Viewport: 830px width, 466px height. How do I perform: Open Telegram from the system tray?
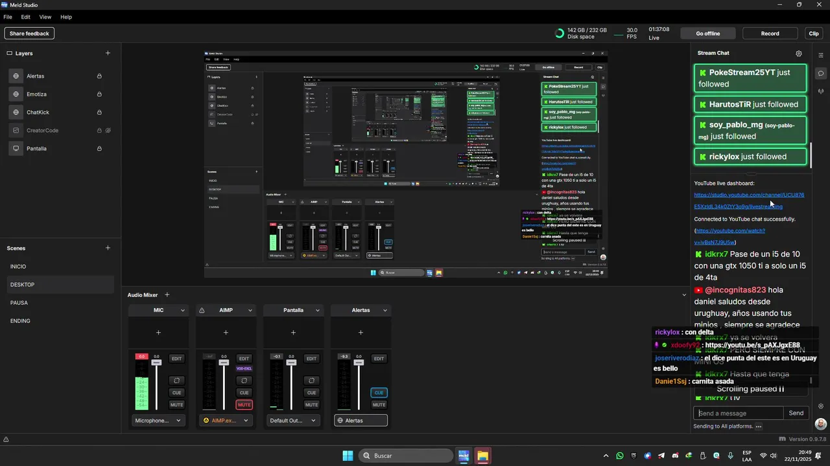point(661,456)
